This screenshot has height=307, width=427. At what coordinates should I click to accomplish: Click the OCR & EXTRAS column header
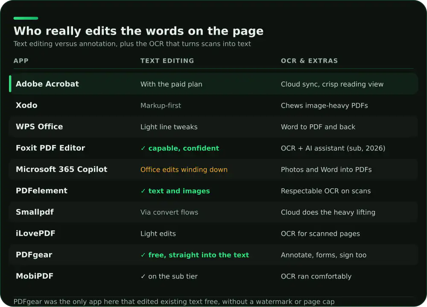pos(309,61)
